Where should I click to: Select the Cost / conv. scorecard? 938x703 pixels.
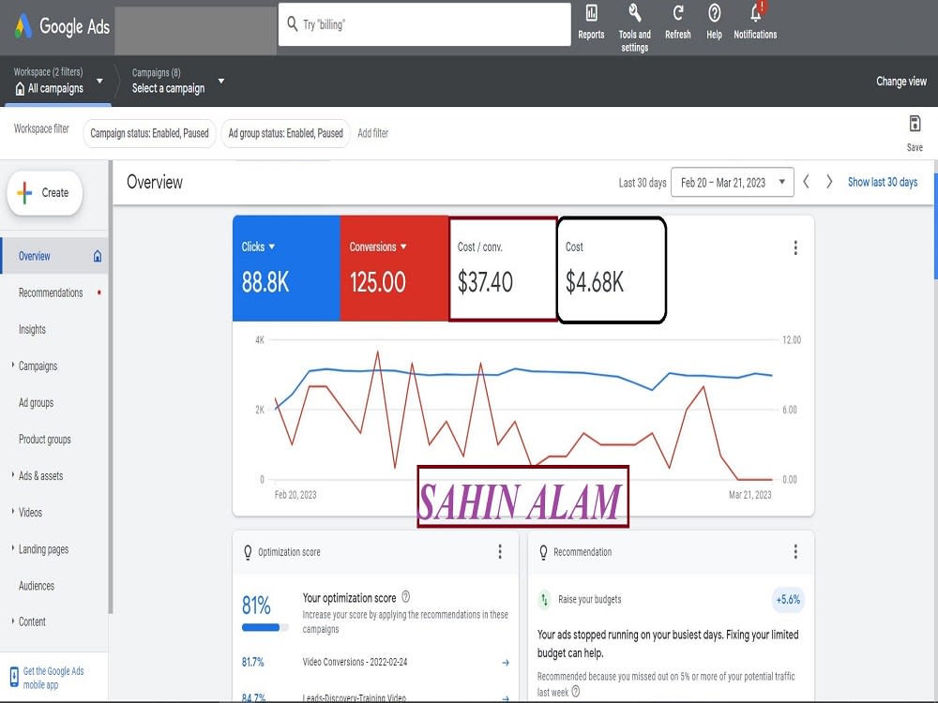[x=503, y=270]
